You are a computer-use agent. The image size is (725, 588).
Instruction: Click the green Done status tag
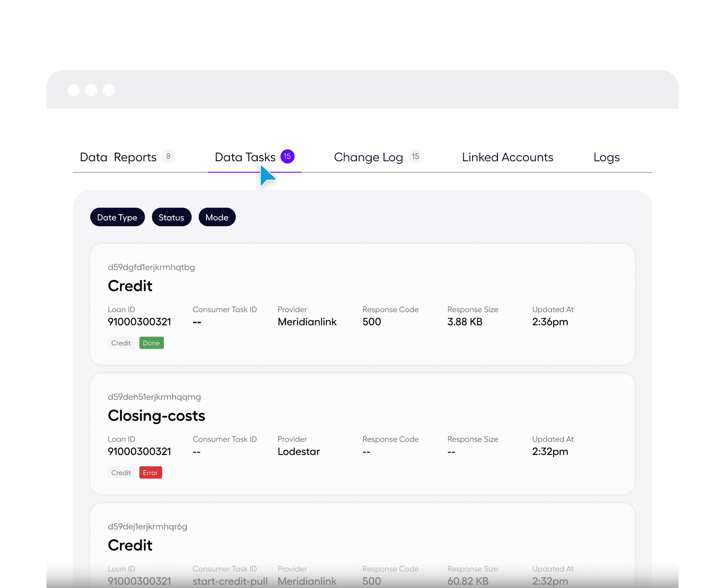pos(151,343)
